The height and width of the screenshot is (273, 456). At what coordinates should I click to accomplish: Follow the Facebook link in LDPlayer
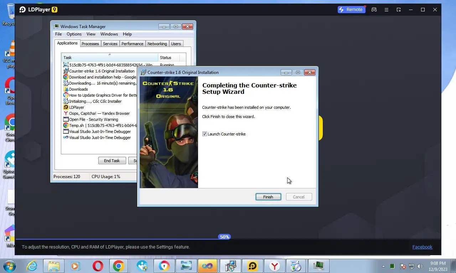pyautogui.click(x=422, y=247)
